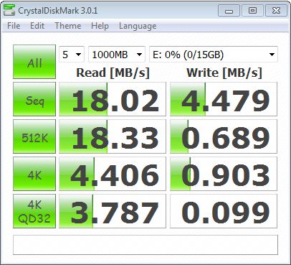Click the empty comment field at bottom
This screenshot has height=265, width=291.
coord(145,245)
